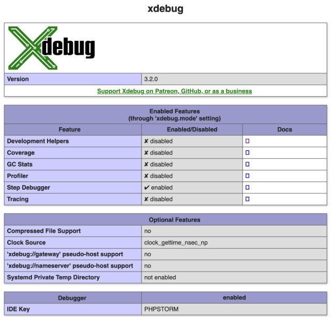Screen dimensions: 332x317
Task: Click the Enabled/Disabled column header
Action: (x=192, y=130)
